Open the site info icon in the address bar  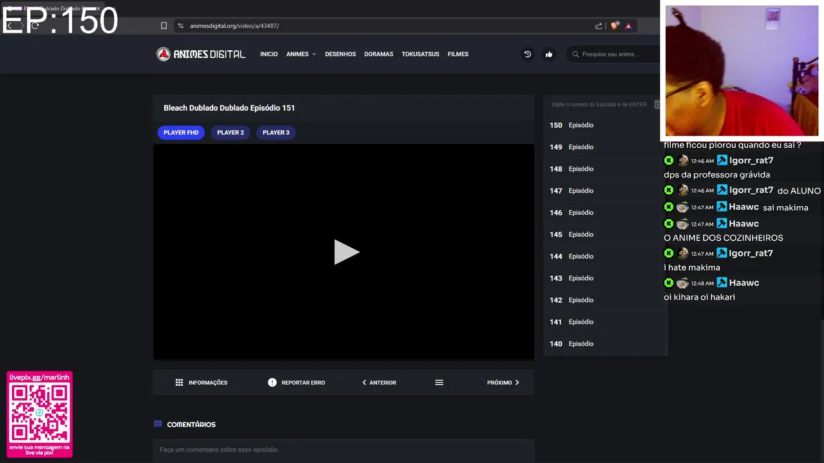(181, 26)
